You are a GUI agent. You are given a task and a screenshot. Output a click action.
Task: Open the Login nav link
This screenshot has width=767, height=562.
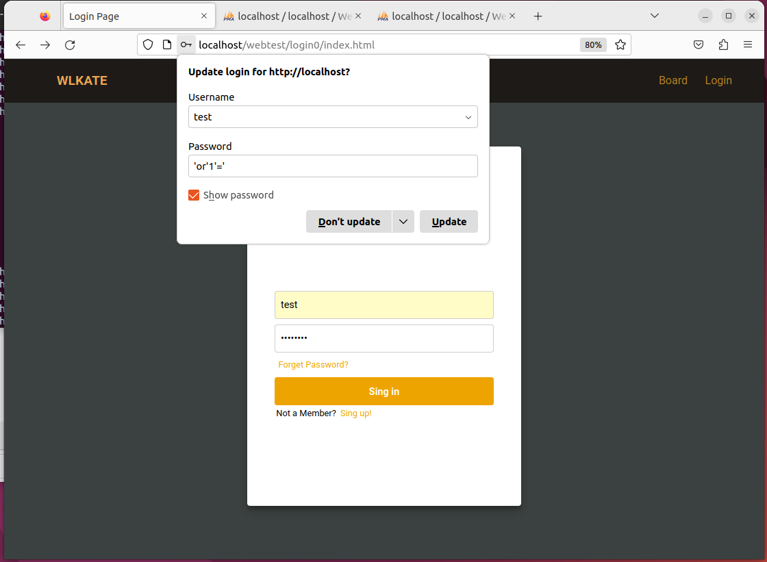point(718,80)
